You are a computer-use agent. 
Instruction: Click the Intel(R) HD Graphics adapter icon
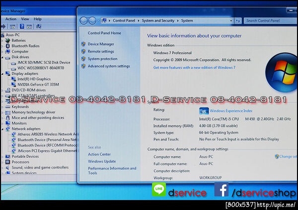[13, 79]
